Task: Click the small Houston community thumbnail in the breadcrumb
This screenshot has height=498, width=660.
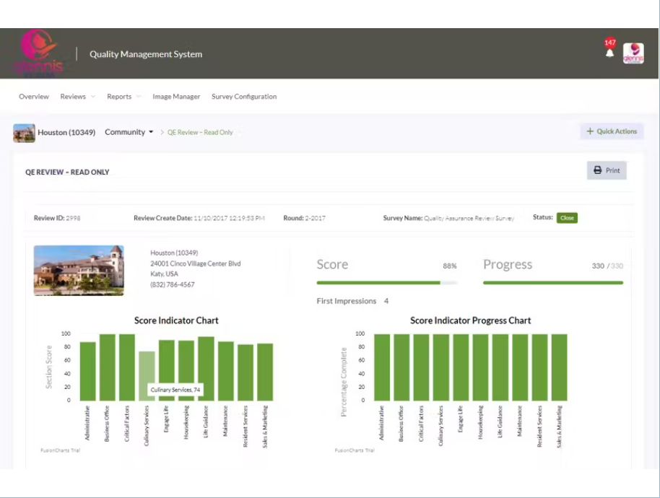Action: click(x=24, y=133)
